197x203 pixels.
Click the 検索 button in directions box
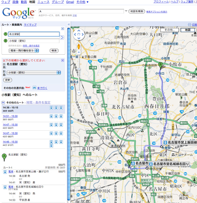54,51
